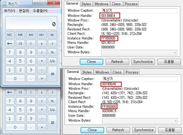The height and width of the screenshot is (135, 183).
Task: Click the Menu Handle value 02C90131
Action: (108, 43)
